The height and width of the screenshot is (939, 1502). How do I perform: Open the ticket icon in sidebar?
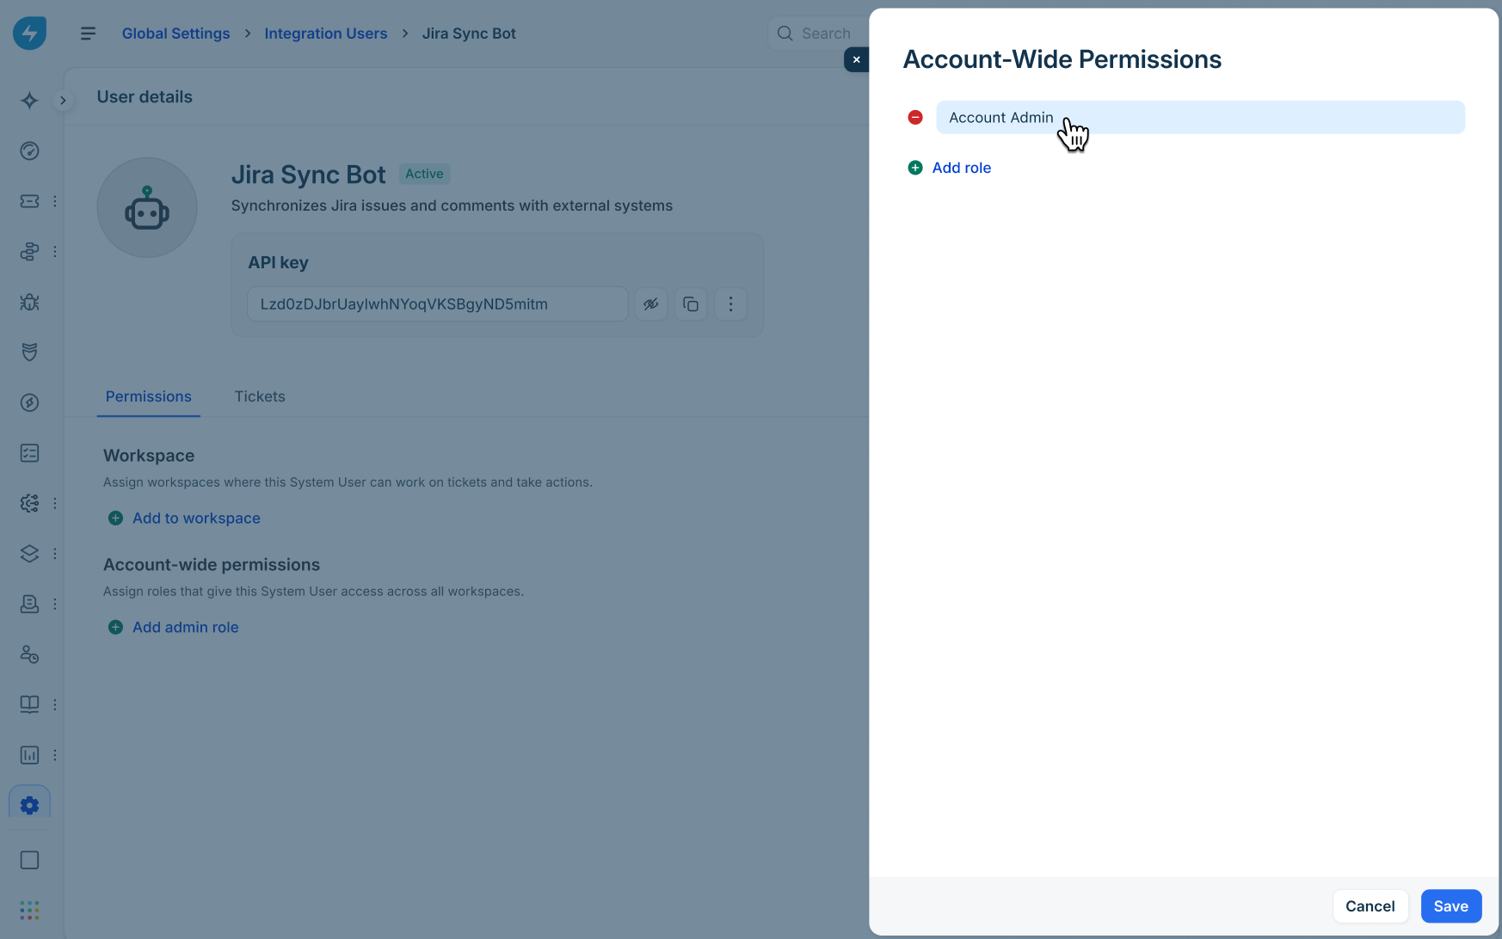[29, 201]
